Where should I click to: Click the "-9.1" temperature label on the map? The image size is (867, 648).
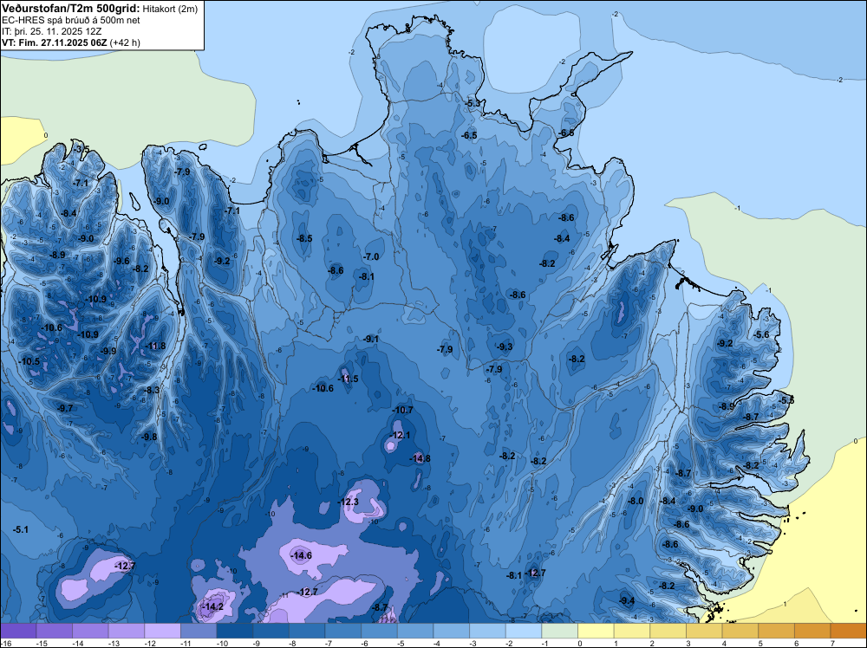click(371, 339)
